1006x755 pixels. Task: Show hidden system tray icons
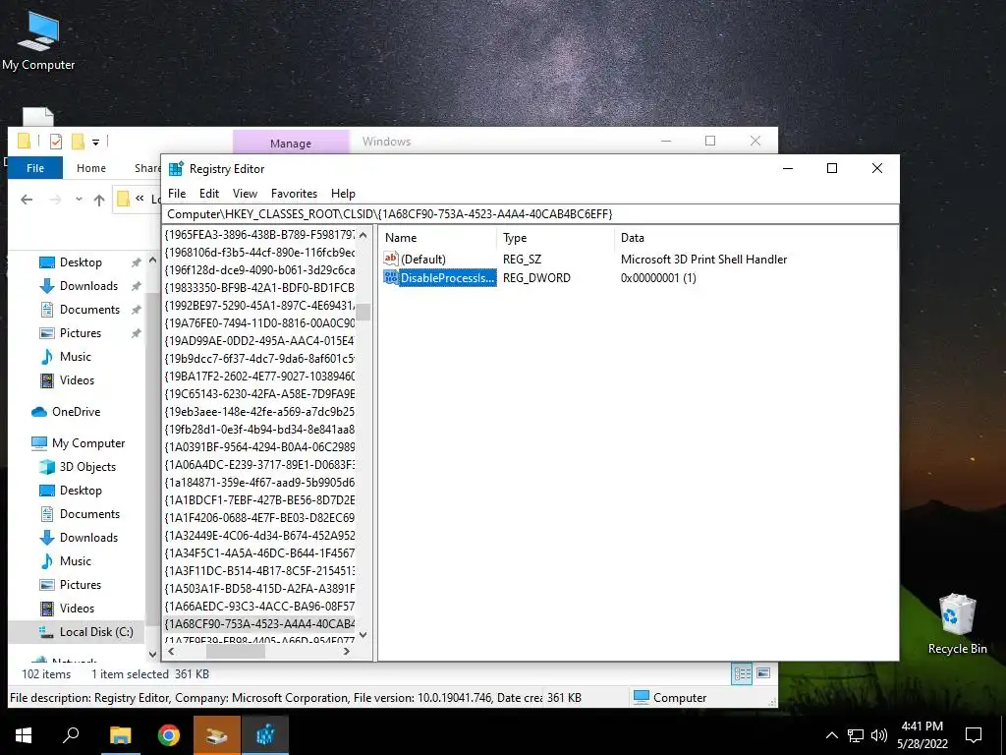click(x=831, y=735)
